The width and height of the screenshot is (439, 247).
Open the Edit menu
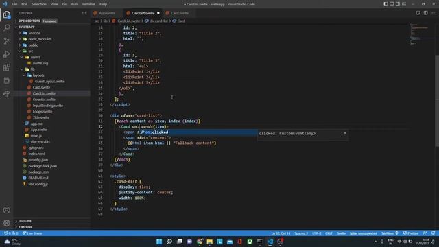point(25,4)
